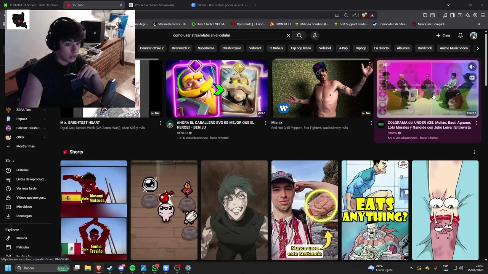Click the share page icon in address bar
Image resolution: width=488 pixels, height=274 pixels.
click(355, 15)
